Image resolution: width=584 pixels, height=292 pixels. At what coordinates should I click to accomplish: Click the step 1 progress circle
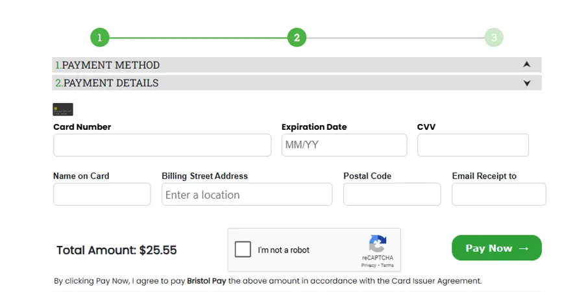point(100,38)
